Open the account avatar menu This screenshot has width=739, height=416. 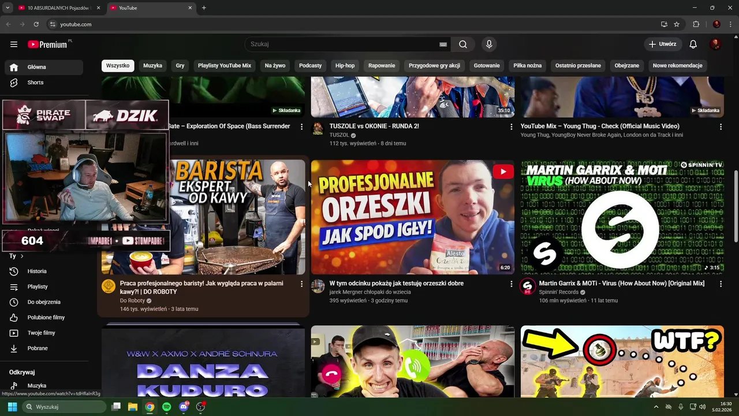pos(716,44)
